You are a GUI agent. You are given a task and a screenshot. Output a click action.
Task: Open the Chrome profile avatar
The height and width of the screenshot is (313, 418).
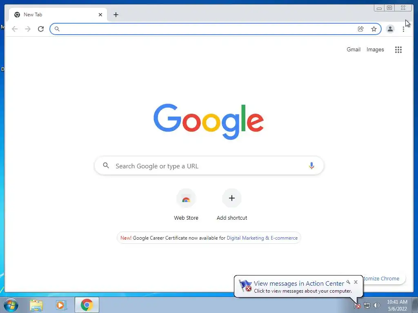point(390,29)
